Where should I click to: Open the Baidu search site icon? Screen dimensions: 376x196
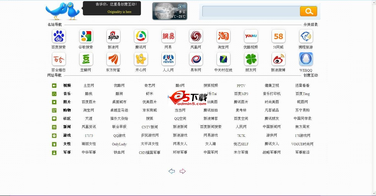[59, 36]
